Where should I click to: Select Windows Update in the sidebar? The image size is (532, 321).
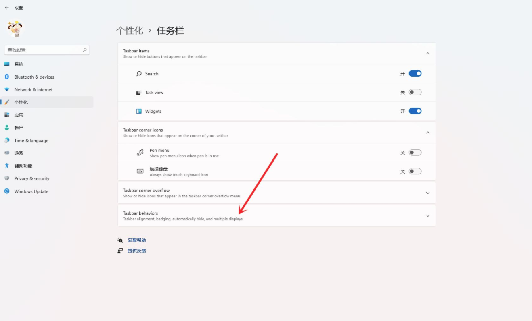(x=30, y=191)
